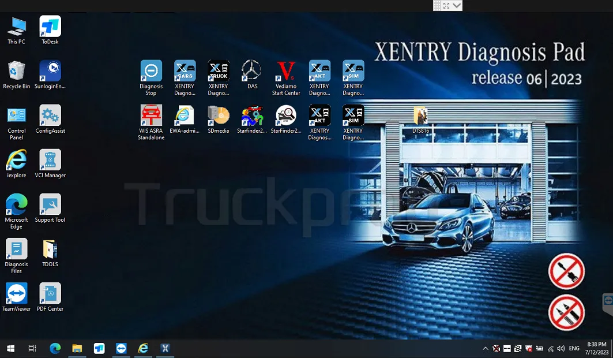Open the XENTRY Diagnosis CARS shortcut
The image size is (613, 358).
coord(185,72)
